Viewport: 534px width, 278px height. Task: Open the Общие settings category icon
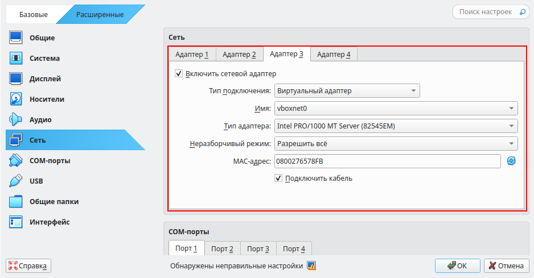click(16, 38)
